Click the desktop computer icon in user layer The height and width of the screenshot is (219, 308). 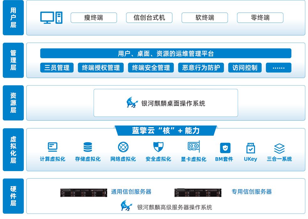tap(51, 18)
